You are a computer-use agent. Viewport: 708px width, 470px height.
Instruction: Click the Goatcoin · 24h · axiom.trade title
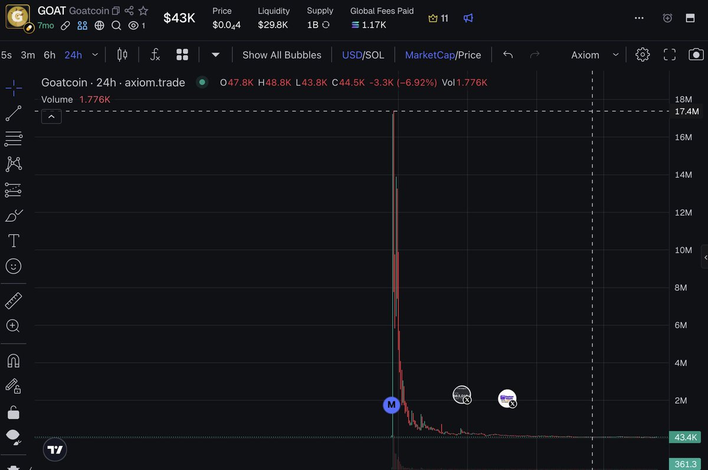pos(113,82)
